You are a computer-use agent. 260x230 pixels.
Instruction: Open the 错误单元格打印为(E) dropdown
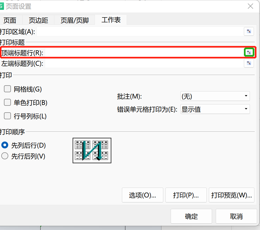click(x=215, y=109)
